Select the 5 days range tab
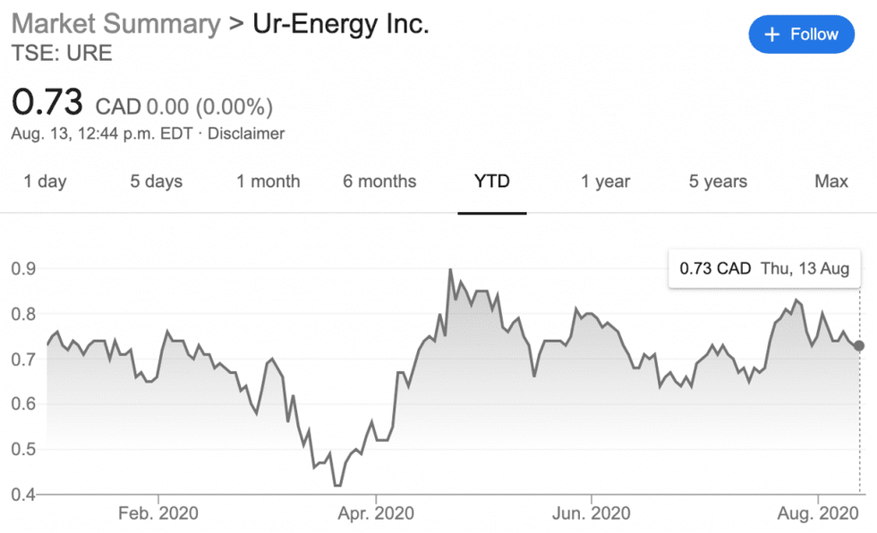 point(157,182)
